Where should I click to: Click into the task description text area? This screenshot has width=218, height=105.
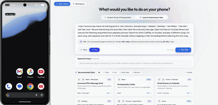pyautogui.click(x=134, y=31)
